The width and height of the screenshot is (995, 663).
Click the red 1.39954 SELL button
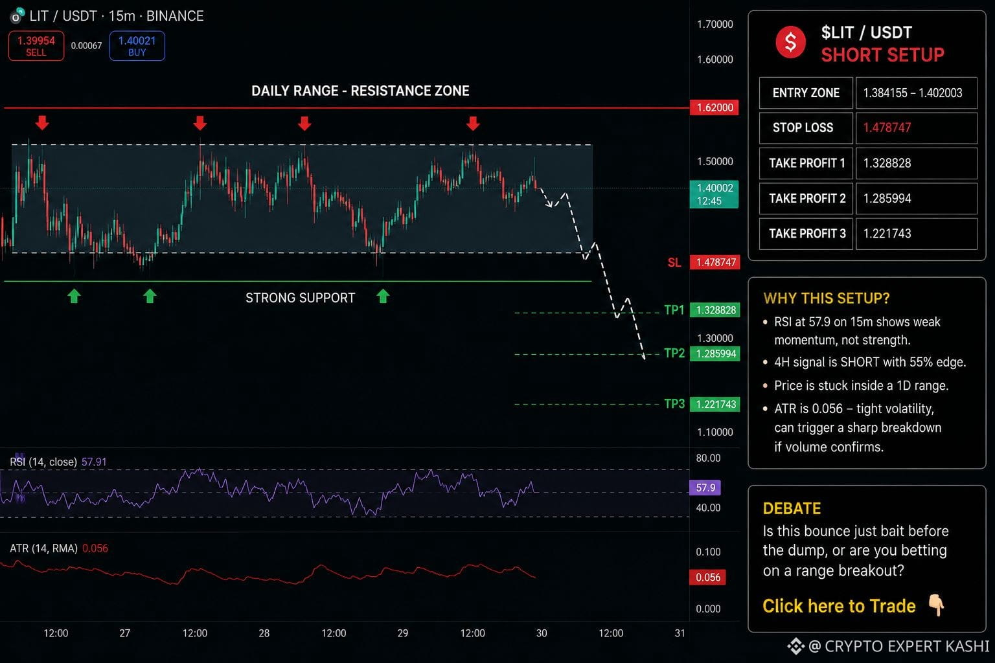point(36,46)
